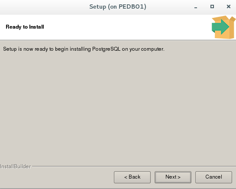Click the word PostgreSQL in the message

pyautogui.click(x=106, y=49)
